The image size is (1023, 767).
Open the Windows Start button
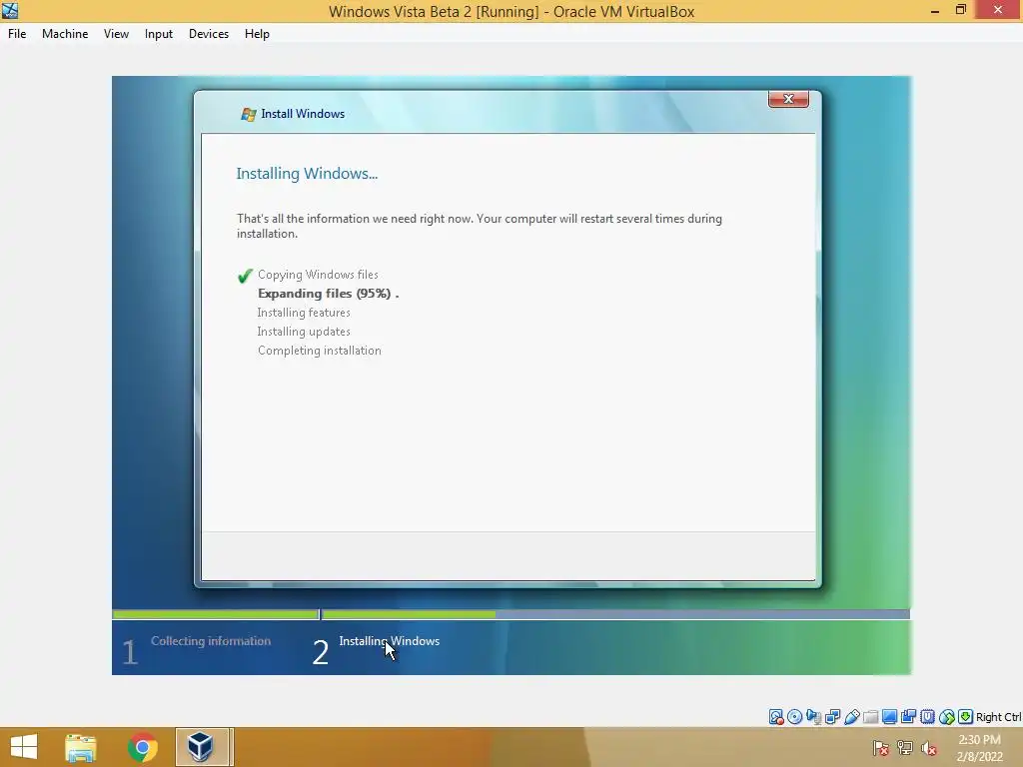point(24,747)
